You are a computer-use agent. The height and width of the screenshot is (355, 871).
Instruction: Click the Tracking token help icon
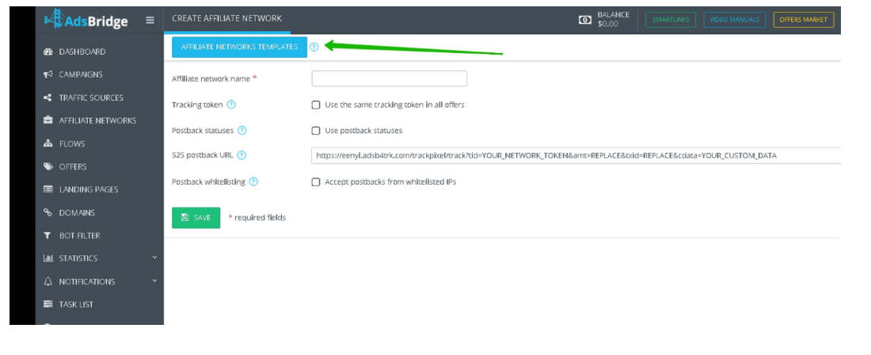[x=231, y=105]
